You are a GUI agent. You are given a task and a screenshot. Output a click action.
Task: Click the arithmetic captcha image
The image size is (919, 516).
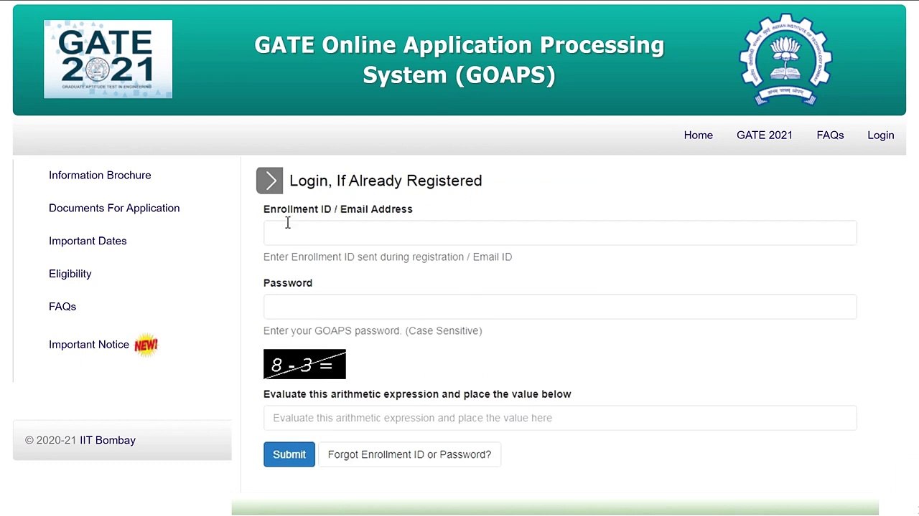click(x=304, y=364)
